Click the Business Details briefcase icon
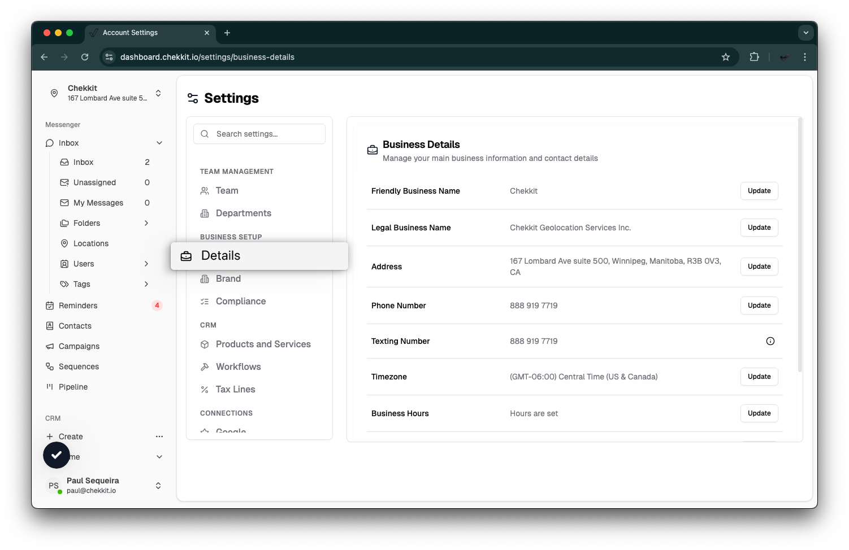This screenshot has width=849, height=550. (x=372, y=150)
